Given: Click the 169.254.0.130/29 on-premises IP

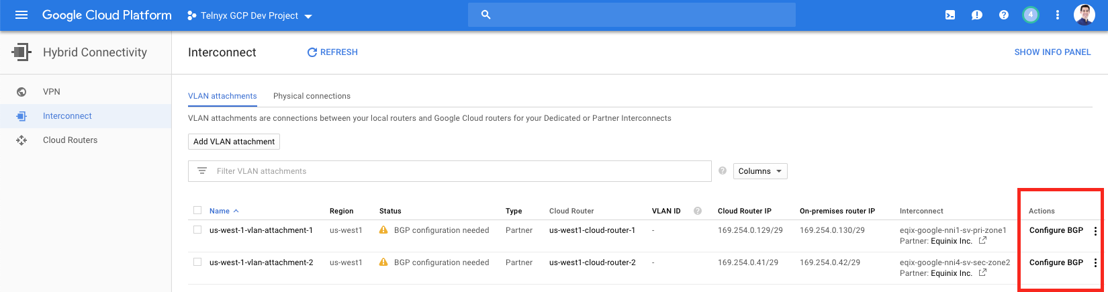Looking at the screenshot, I should (832, 230).
